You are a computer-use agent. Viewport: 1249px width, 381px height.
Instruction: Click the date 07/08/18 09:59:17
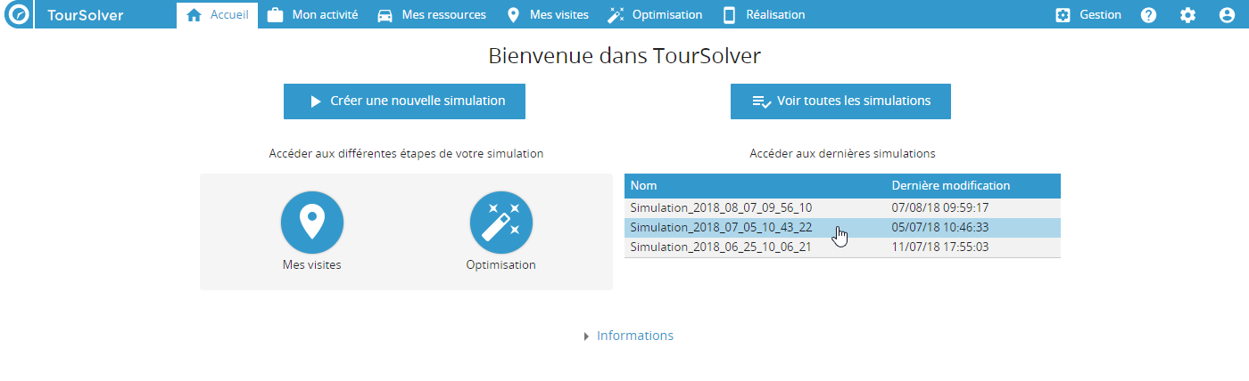940,207
